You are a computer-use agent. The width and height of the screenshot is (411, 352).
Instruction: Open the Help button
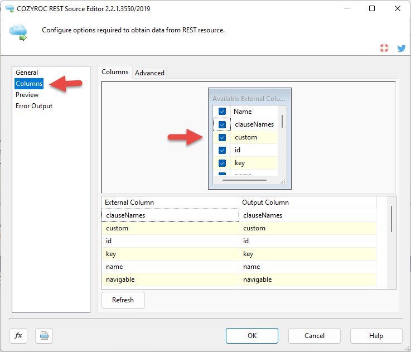pyautogui.click(x=376, y=336)
